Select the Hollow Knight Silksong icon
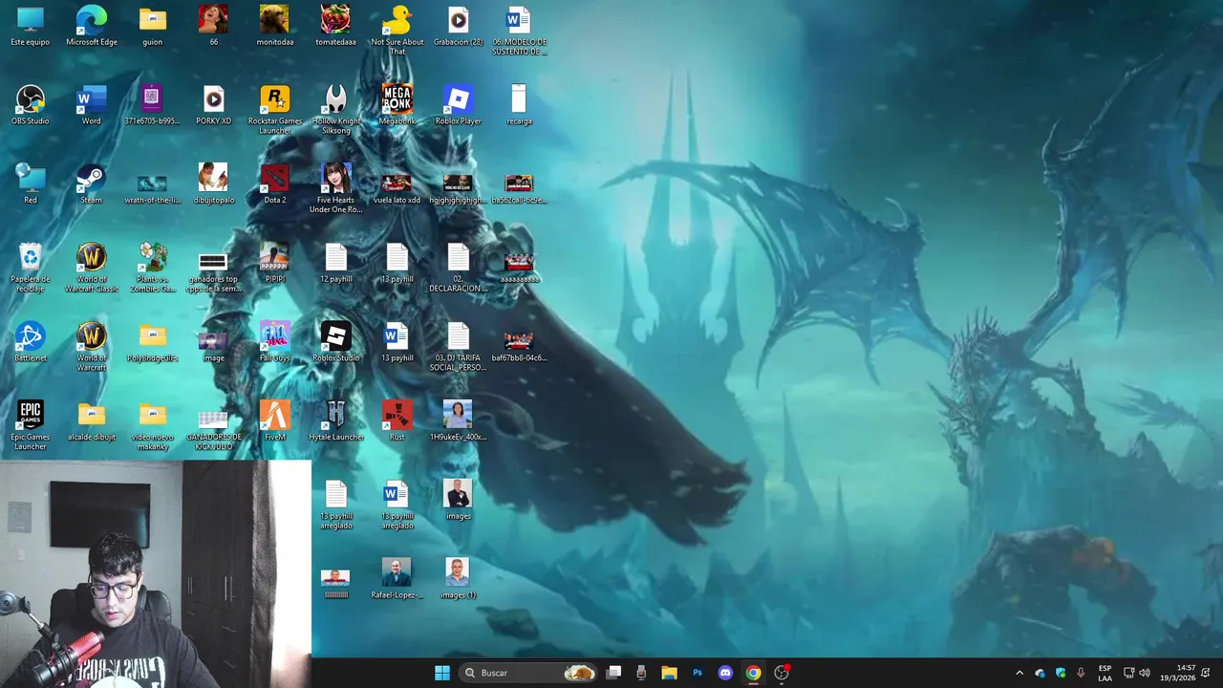The image size is (1223, 688). pyautogui.click(x=335, y=109)
